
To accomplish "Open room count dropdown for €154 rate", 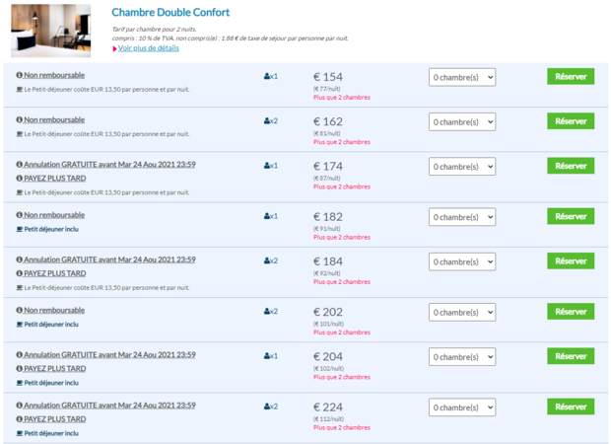I will point(462,77).
